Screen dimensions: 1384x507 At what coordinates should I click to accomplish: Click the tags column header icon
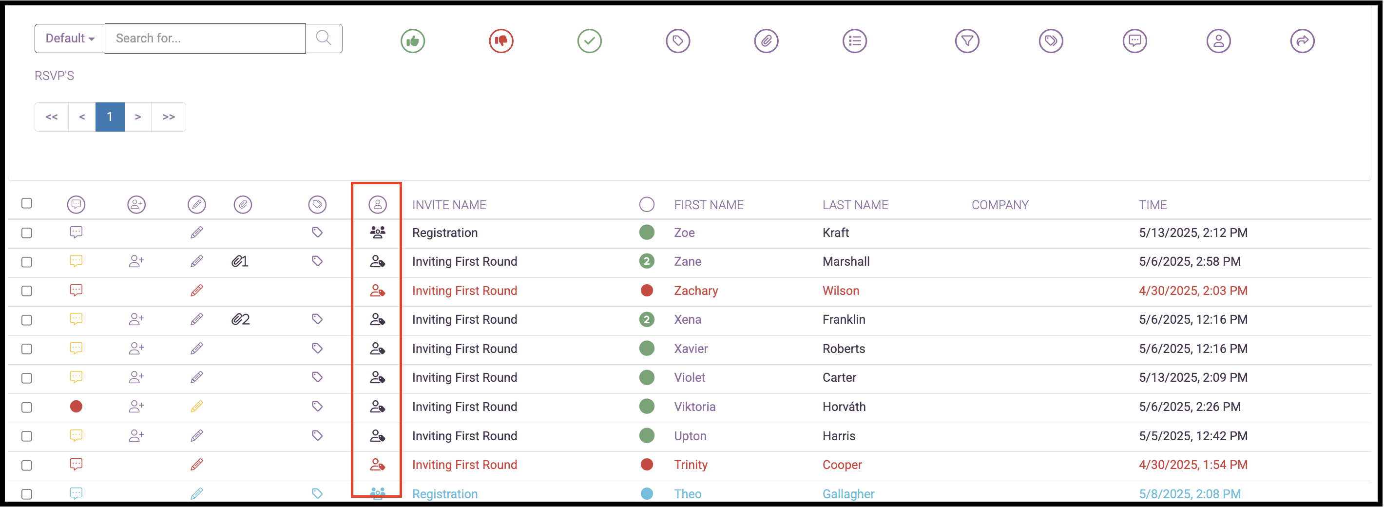(x=317, y=204)
